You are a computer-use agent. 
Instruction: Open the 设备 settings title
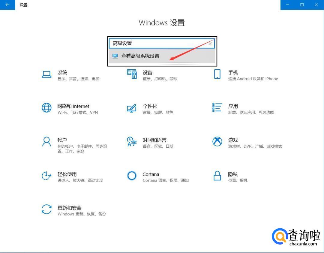click(148, 73)
